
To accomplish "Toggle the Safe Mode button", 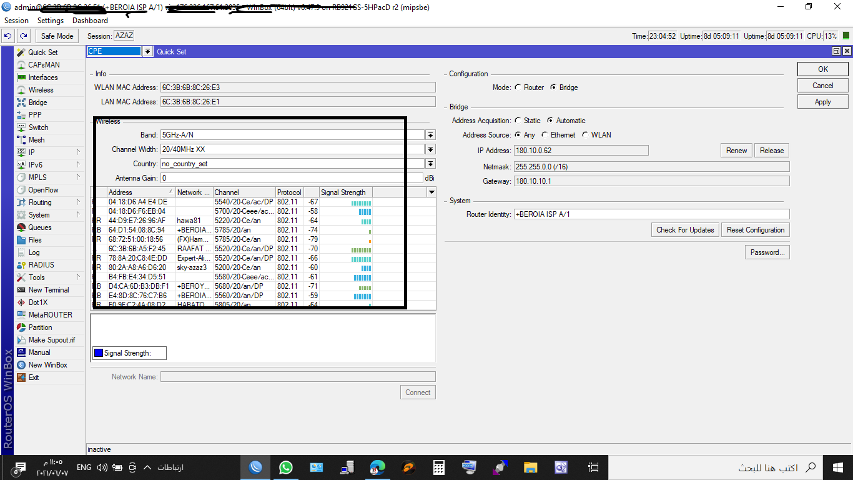I will coord(57,36).
